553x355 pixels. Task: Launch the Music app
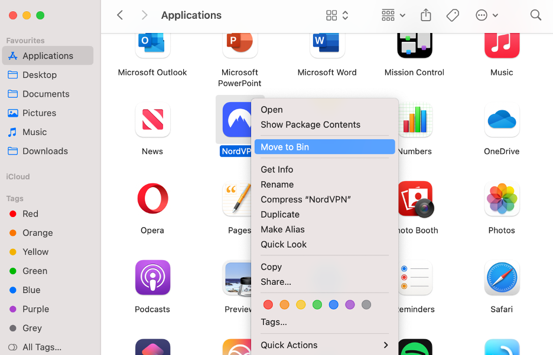(x=502, y=44)
